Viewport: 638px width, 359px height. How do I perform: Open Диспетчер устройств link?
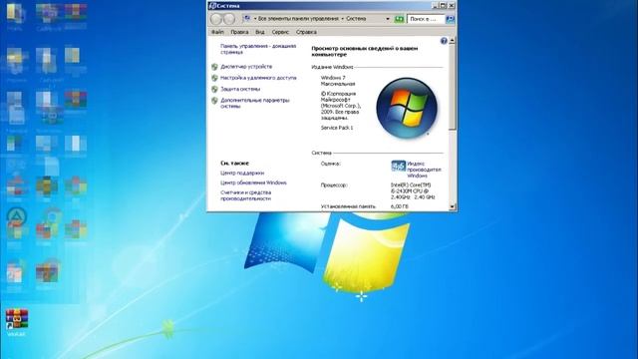pyautogui.click(x=246, y=67)
